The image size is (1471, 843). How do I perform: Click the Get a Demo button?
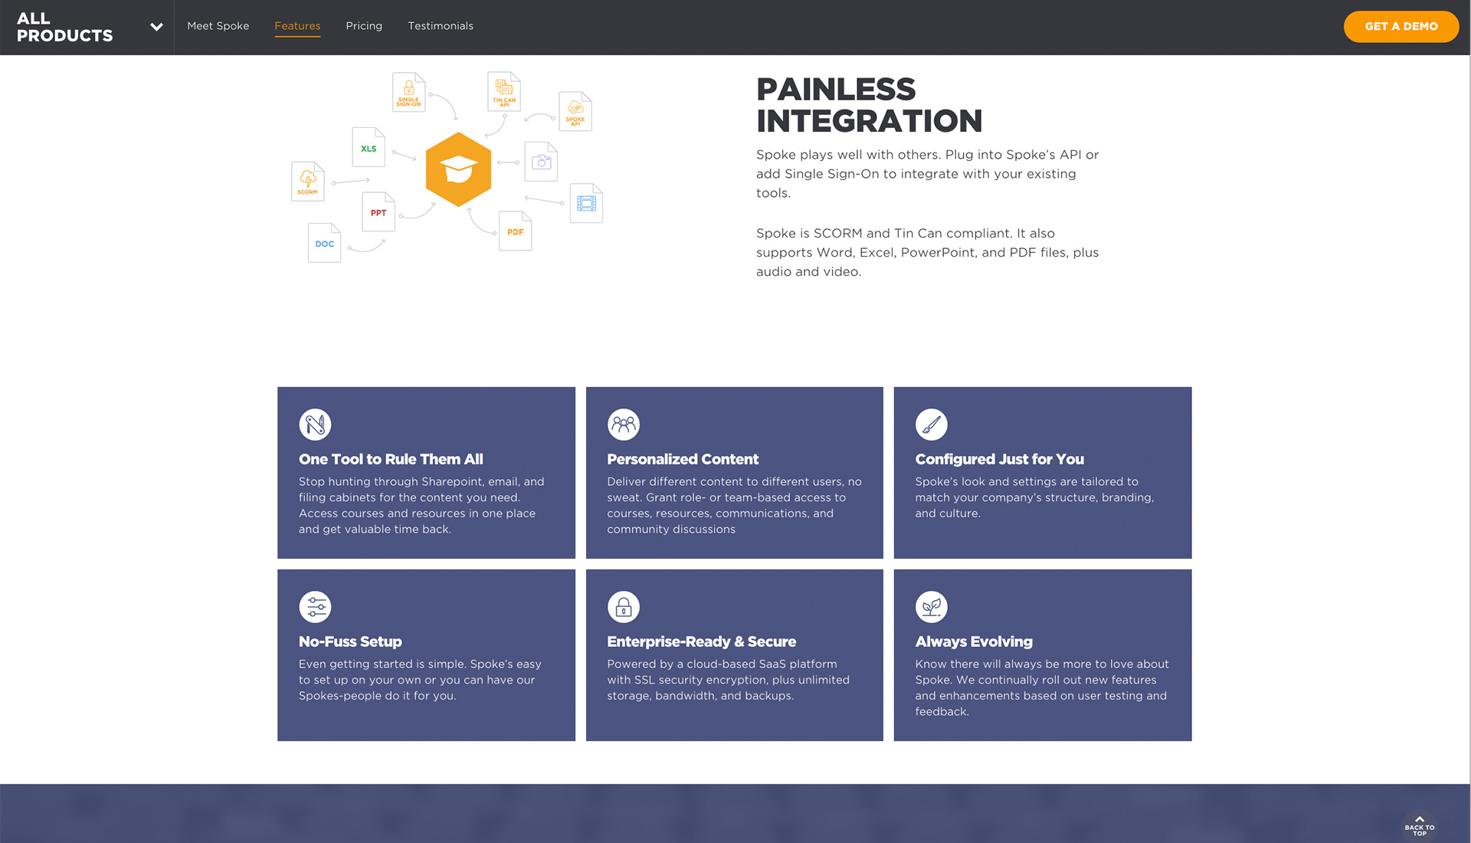coord(1401,26)
